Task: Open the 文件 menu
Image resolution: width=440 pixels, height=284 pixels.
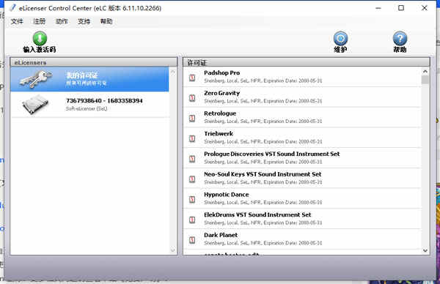Action: pos(17,21)
